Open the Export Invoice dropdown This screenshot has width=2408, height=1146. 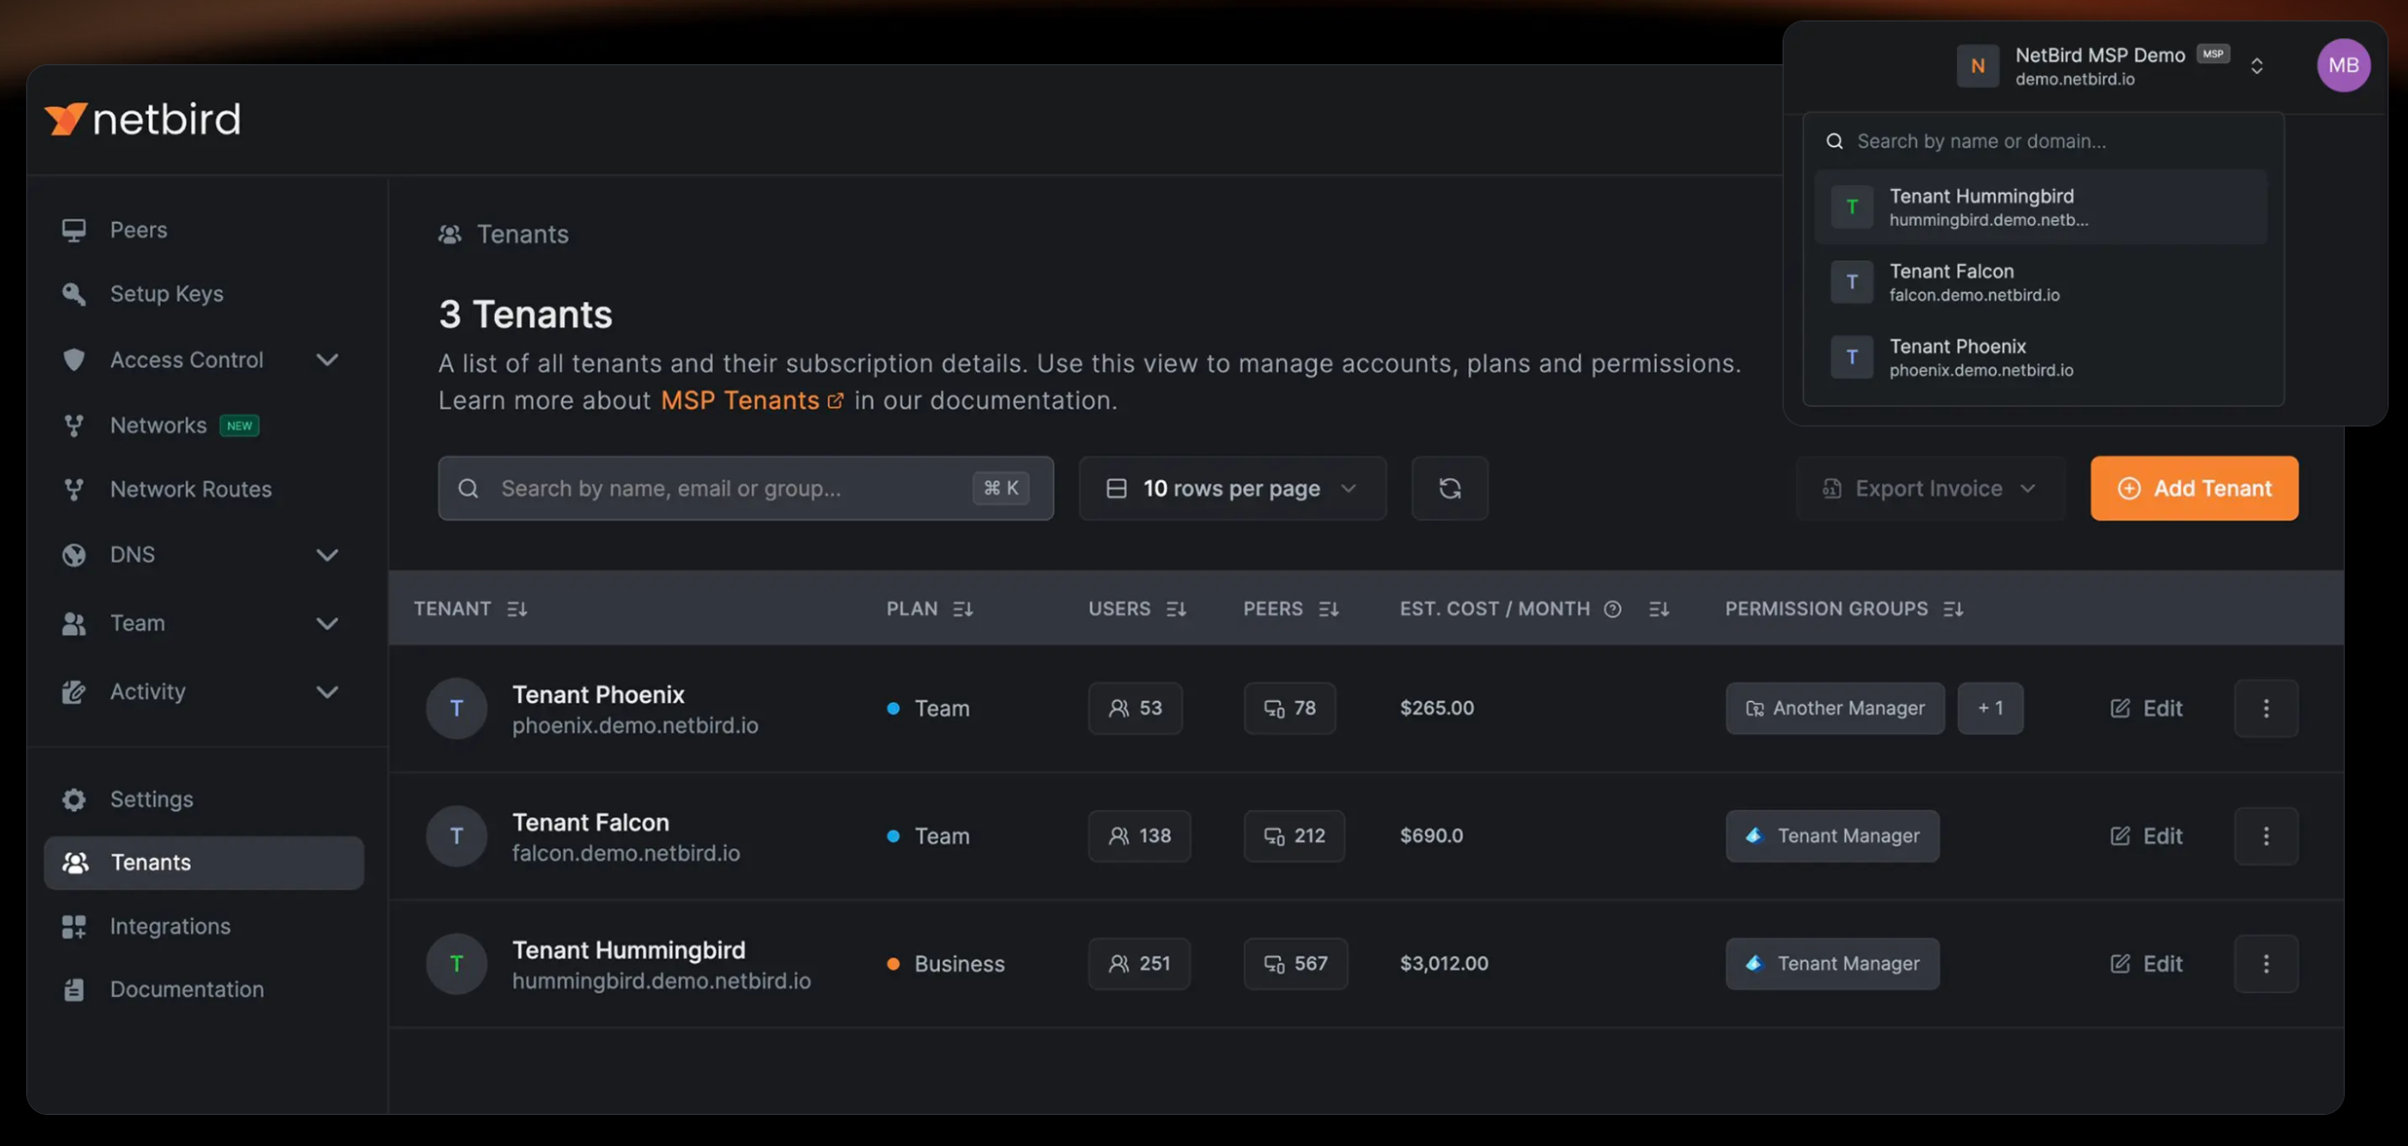(1929, 488)
